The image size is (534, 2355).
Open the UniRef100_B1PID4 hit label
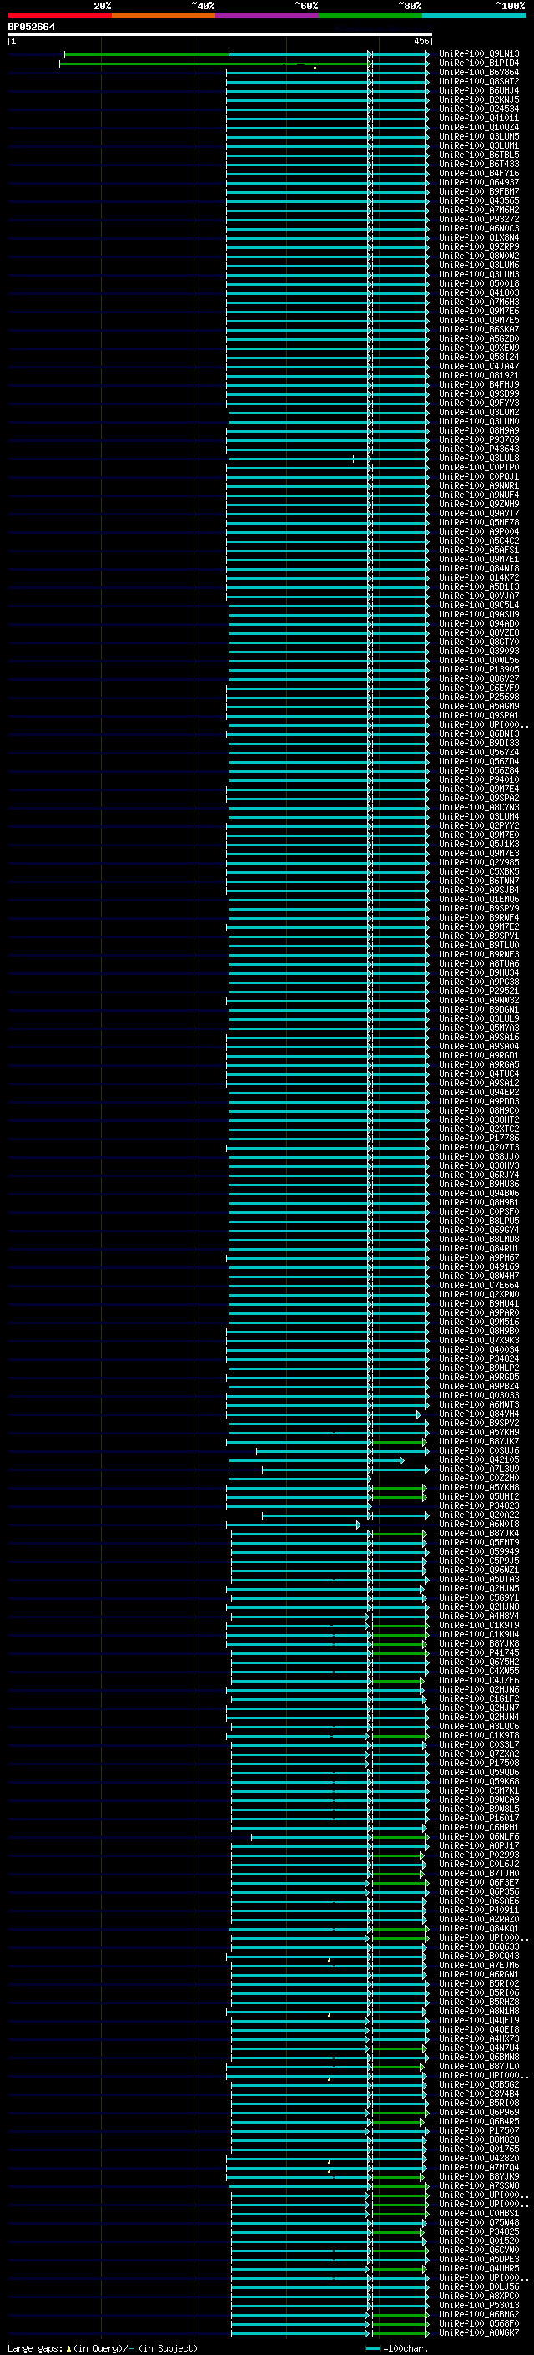(478, 63)
